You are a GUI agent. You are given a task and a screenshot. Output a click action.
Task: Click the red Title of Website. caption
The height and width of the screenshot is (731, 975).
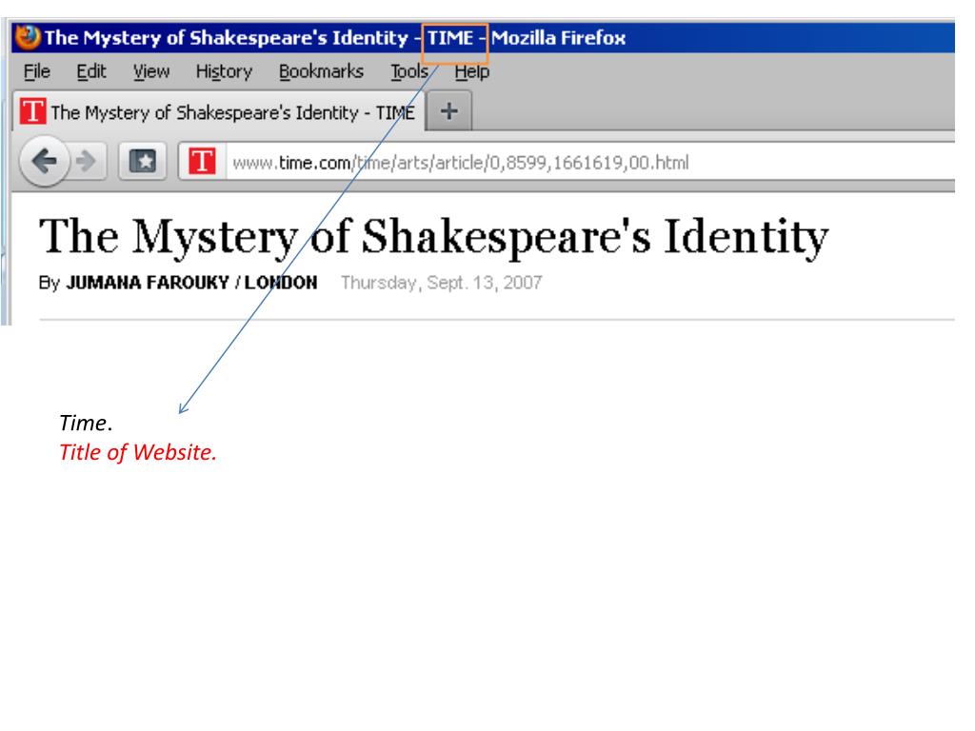pyautogui.click(x=137, y=452)
